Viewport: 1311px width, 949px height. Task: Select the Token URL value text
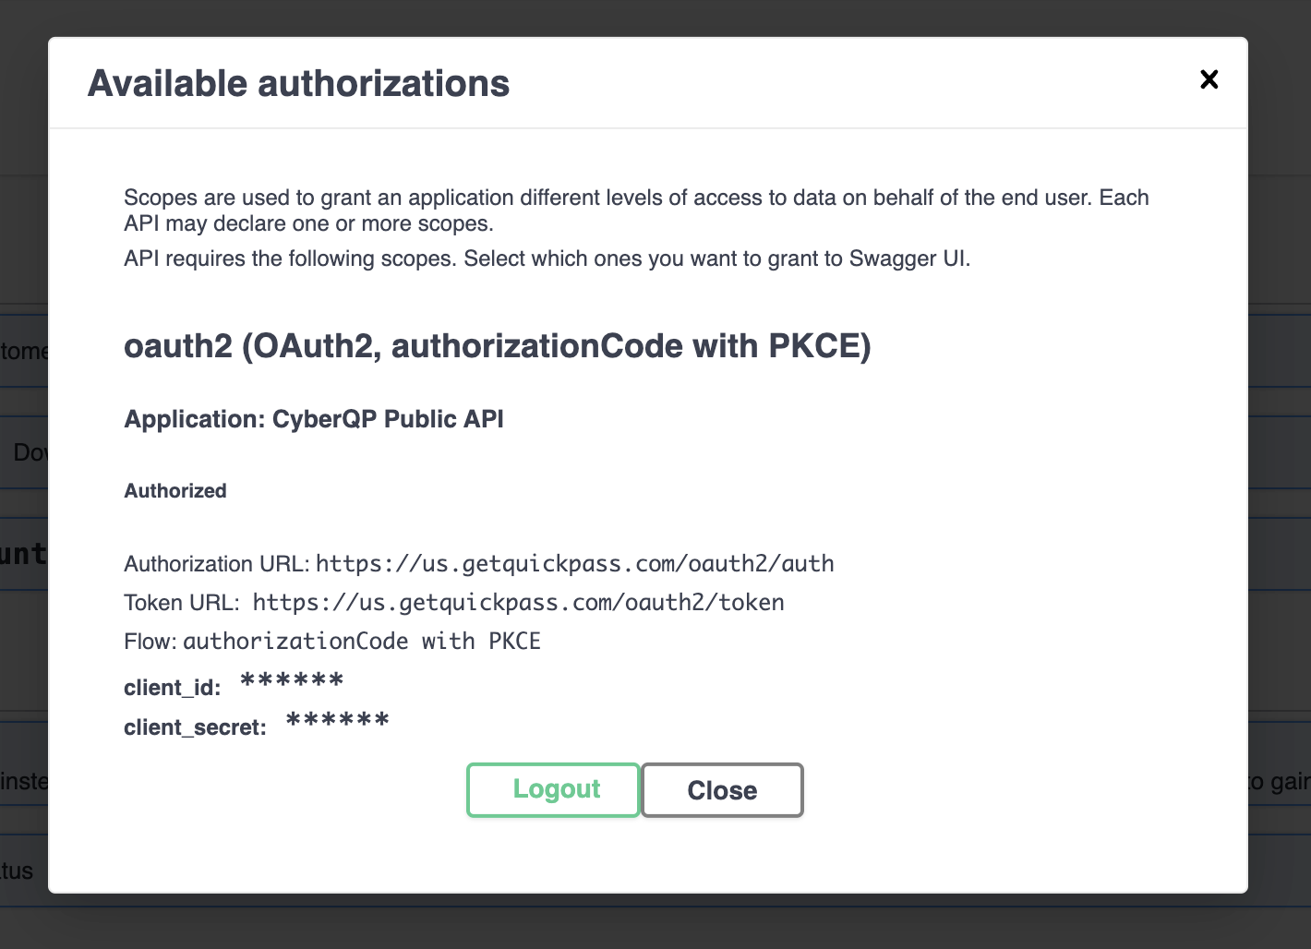tap(519, 603)
